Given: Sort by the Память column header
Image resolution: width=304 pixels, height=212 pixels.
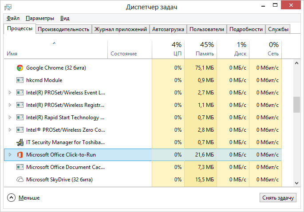Looking at the screenshot, I should tap(201, 49).
